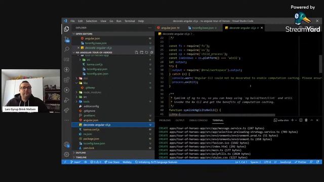The height and width of the screenshot is (182, 324).
Task: Open the circled play icon in the activity bar
Action: [x=66, y=90]
